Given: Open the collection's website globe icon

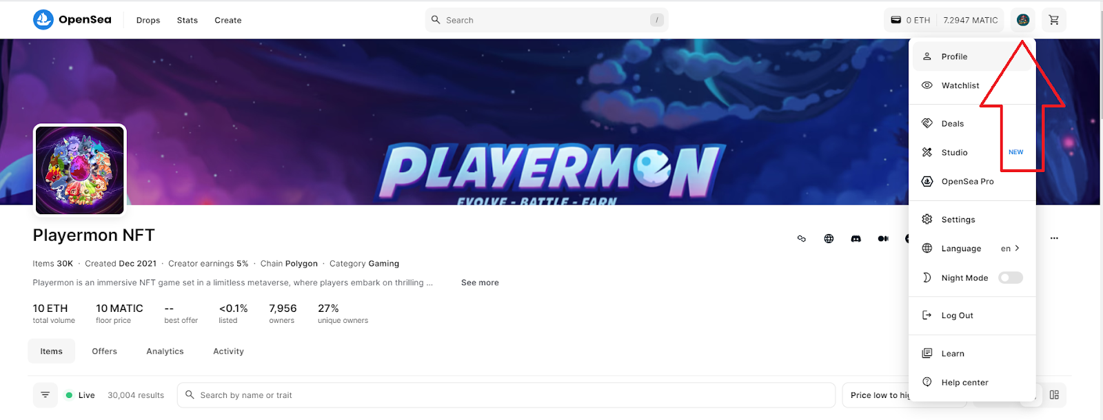Looking at the screenshot, I should click(829, 239).
